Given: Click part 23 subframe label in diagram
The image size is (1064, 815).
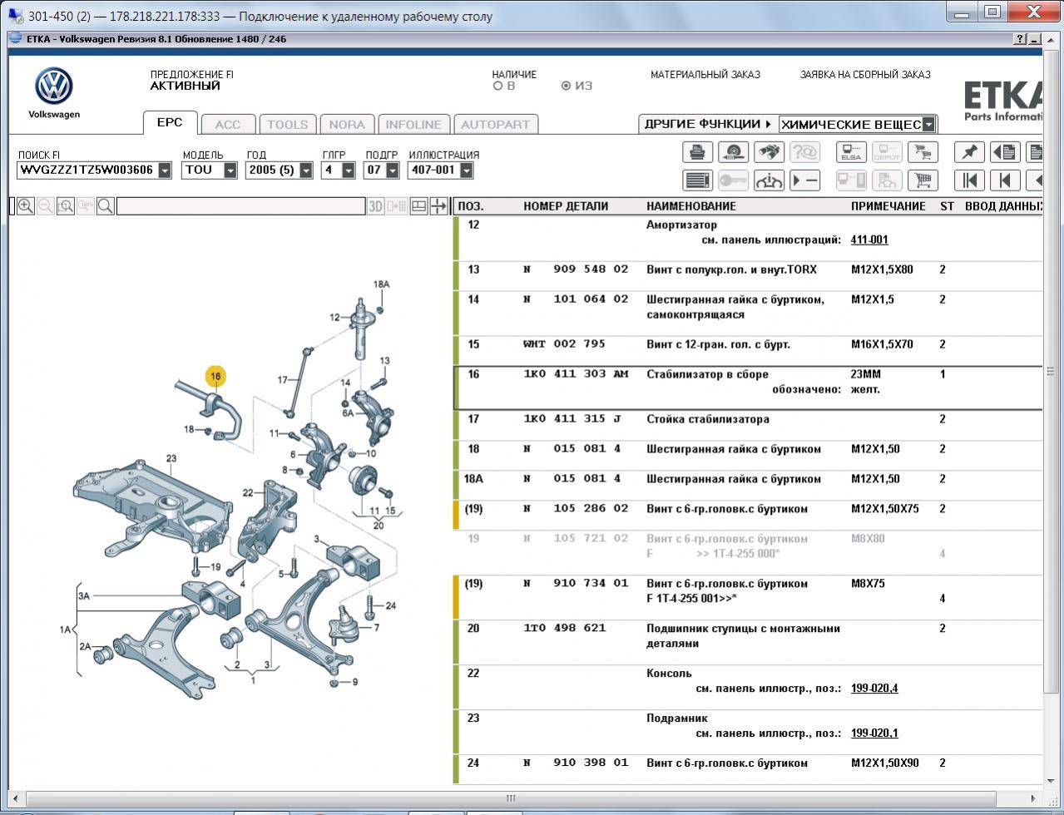Looking at the screenshot, I should (x=171, y=458).
